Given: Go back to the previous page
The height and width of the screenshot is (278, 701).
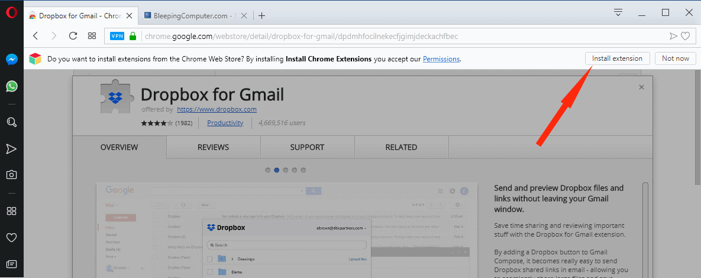Looking at the screenshot, I should coord(35,35).
